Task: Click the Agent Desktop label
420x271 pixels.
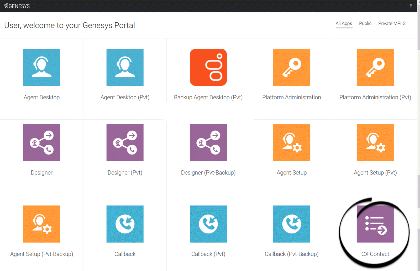Action: [x=41, y=98]
